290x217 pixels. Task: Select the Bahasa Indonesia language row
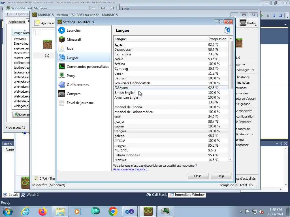[171, 155]
